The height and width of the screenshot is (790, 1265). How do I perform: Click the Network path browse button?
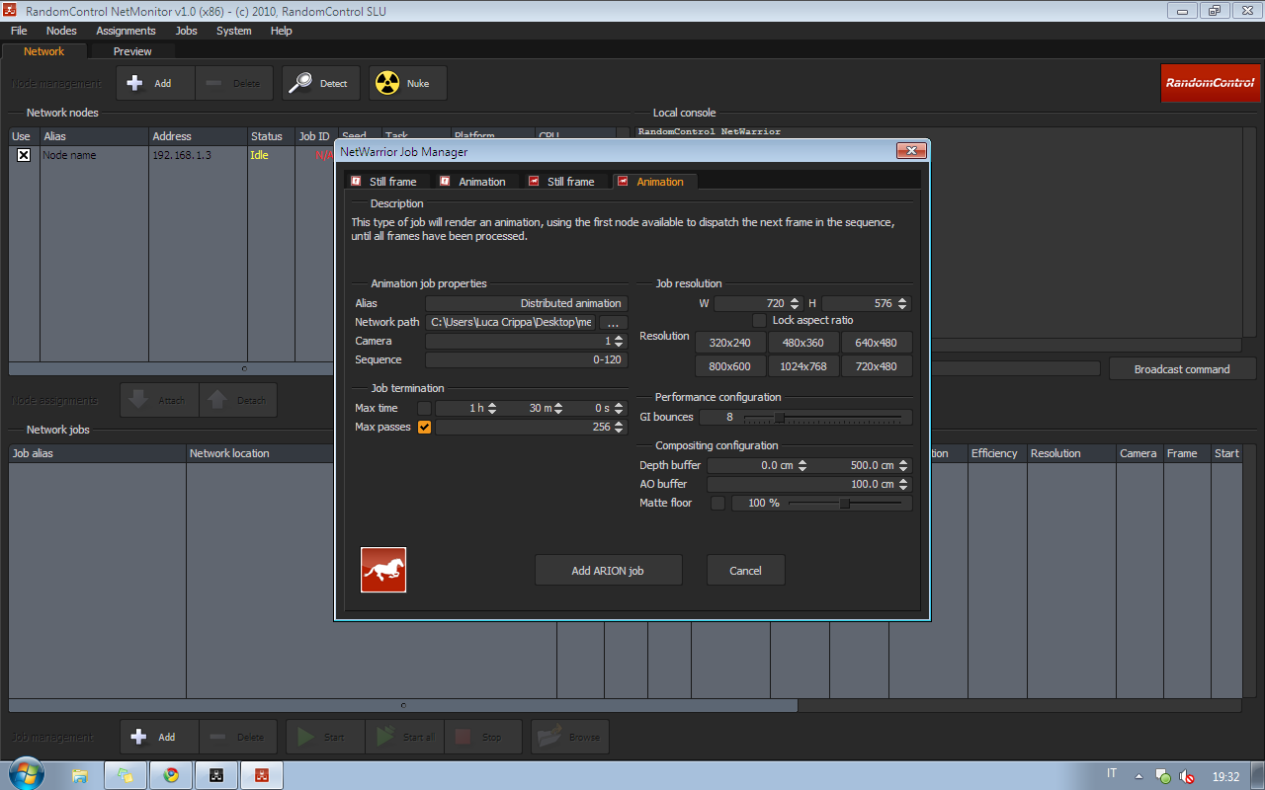(x=613, y=322)
